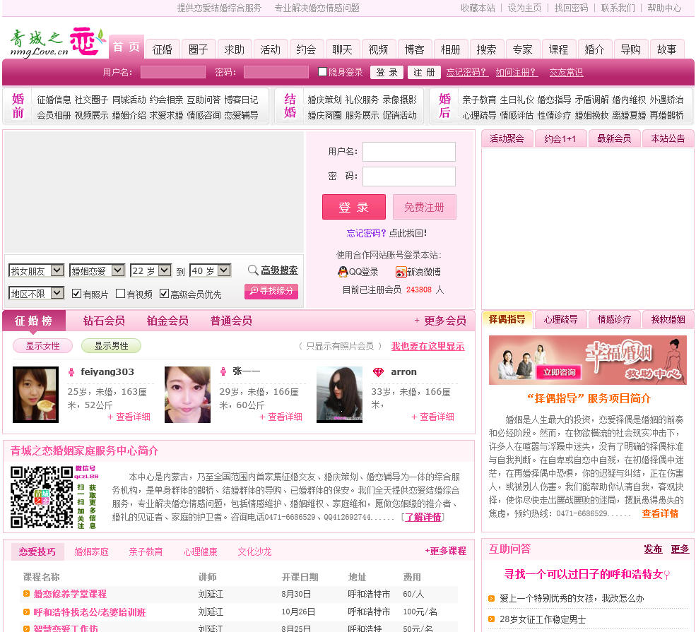Click the 免费注册 button
696x632 pixels.
pyautogui.click(x=425, y=207)
